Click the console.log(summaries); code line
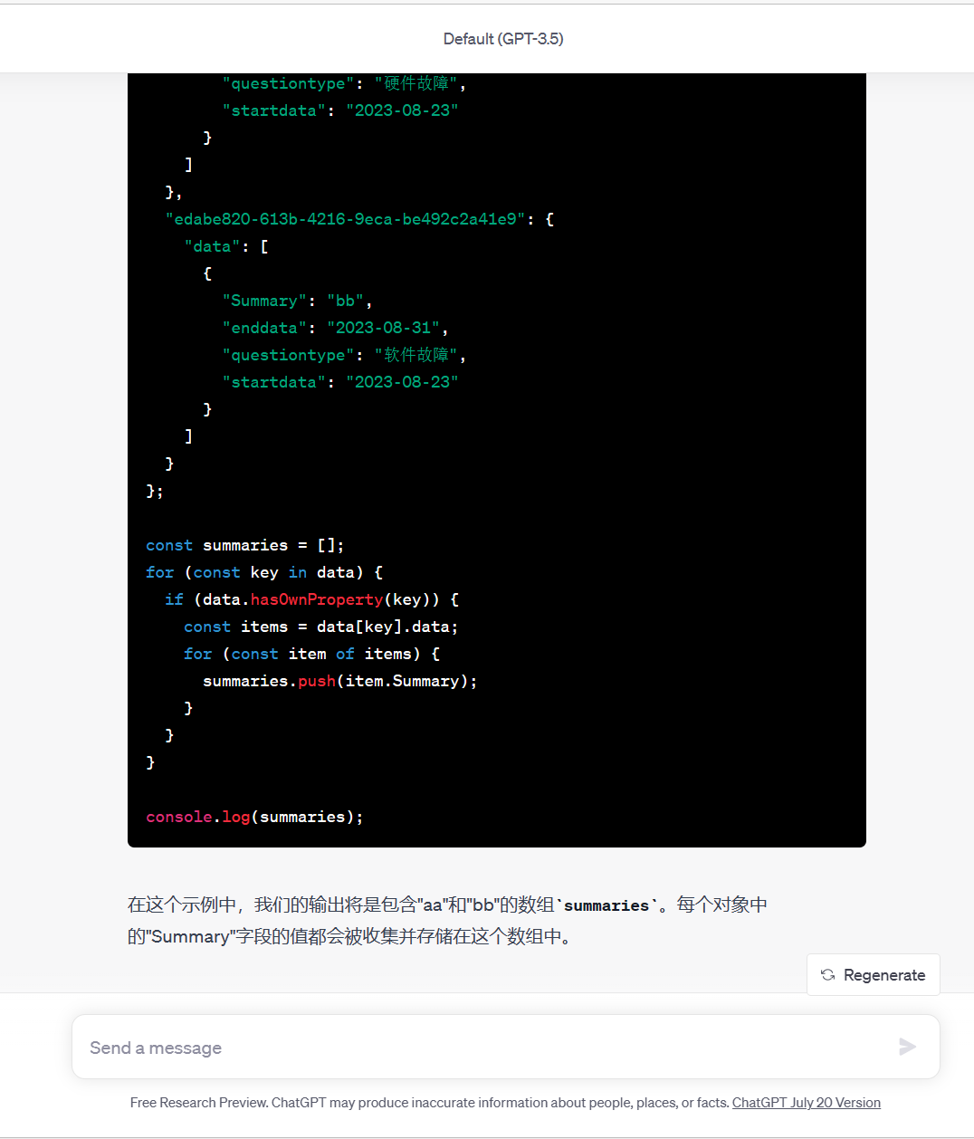Viewport: 974px width, 1139px height. [x=254, y=817]
